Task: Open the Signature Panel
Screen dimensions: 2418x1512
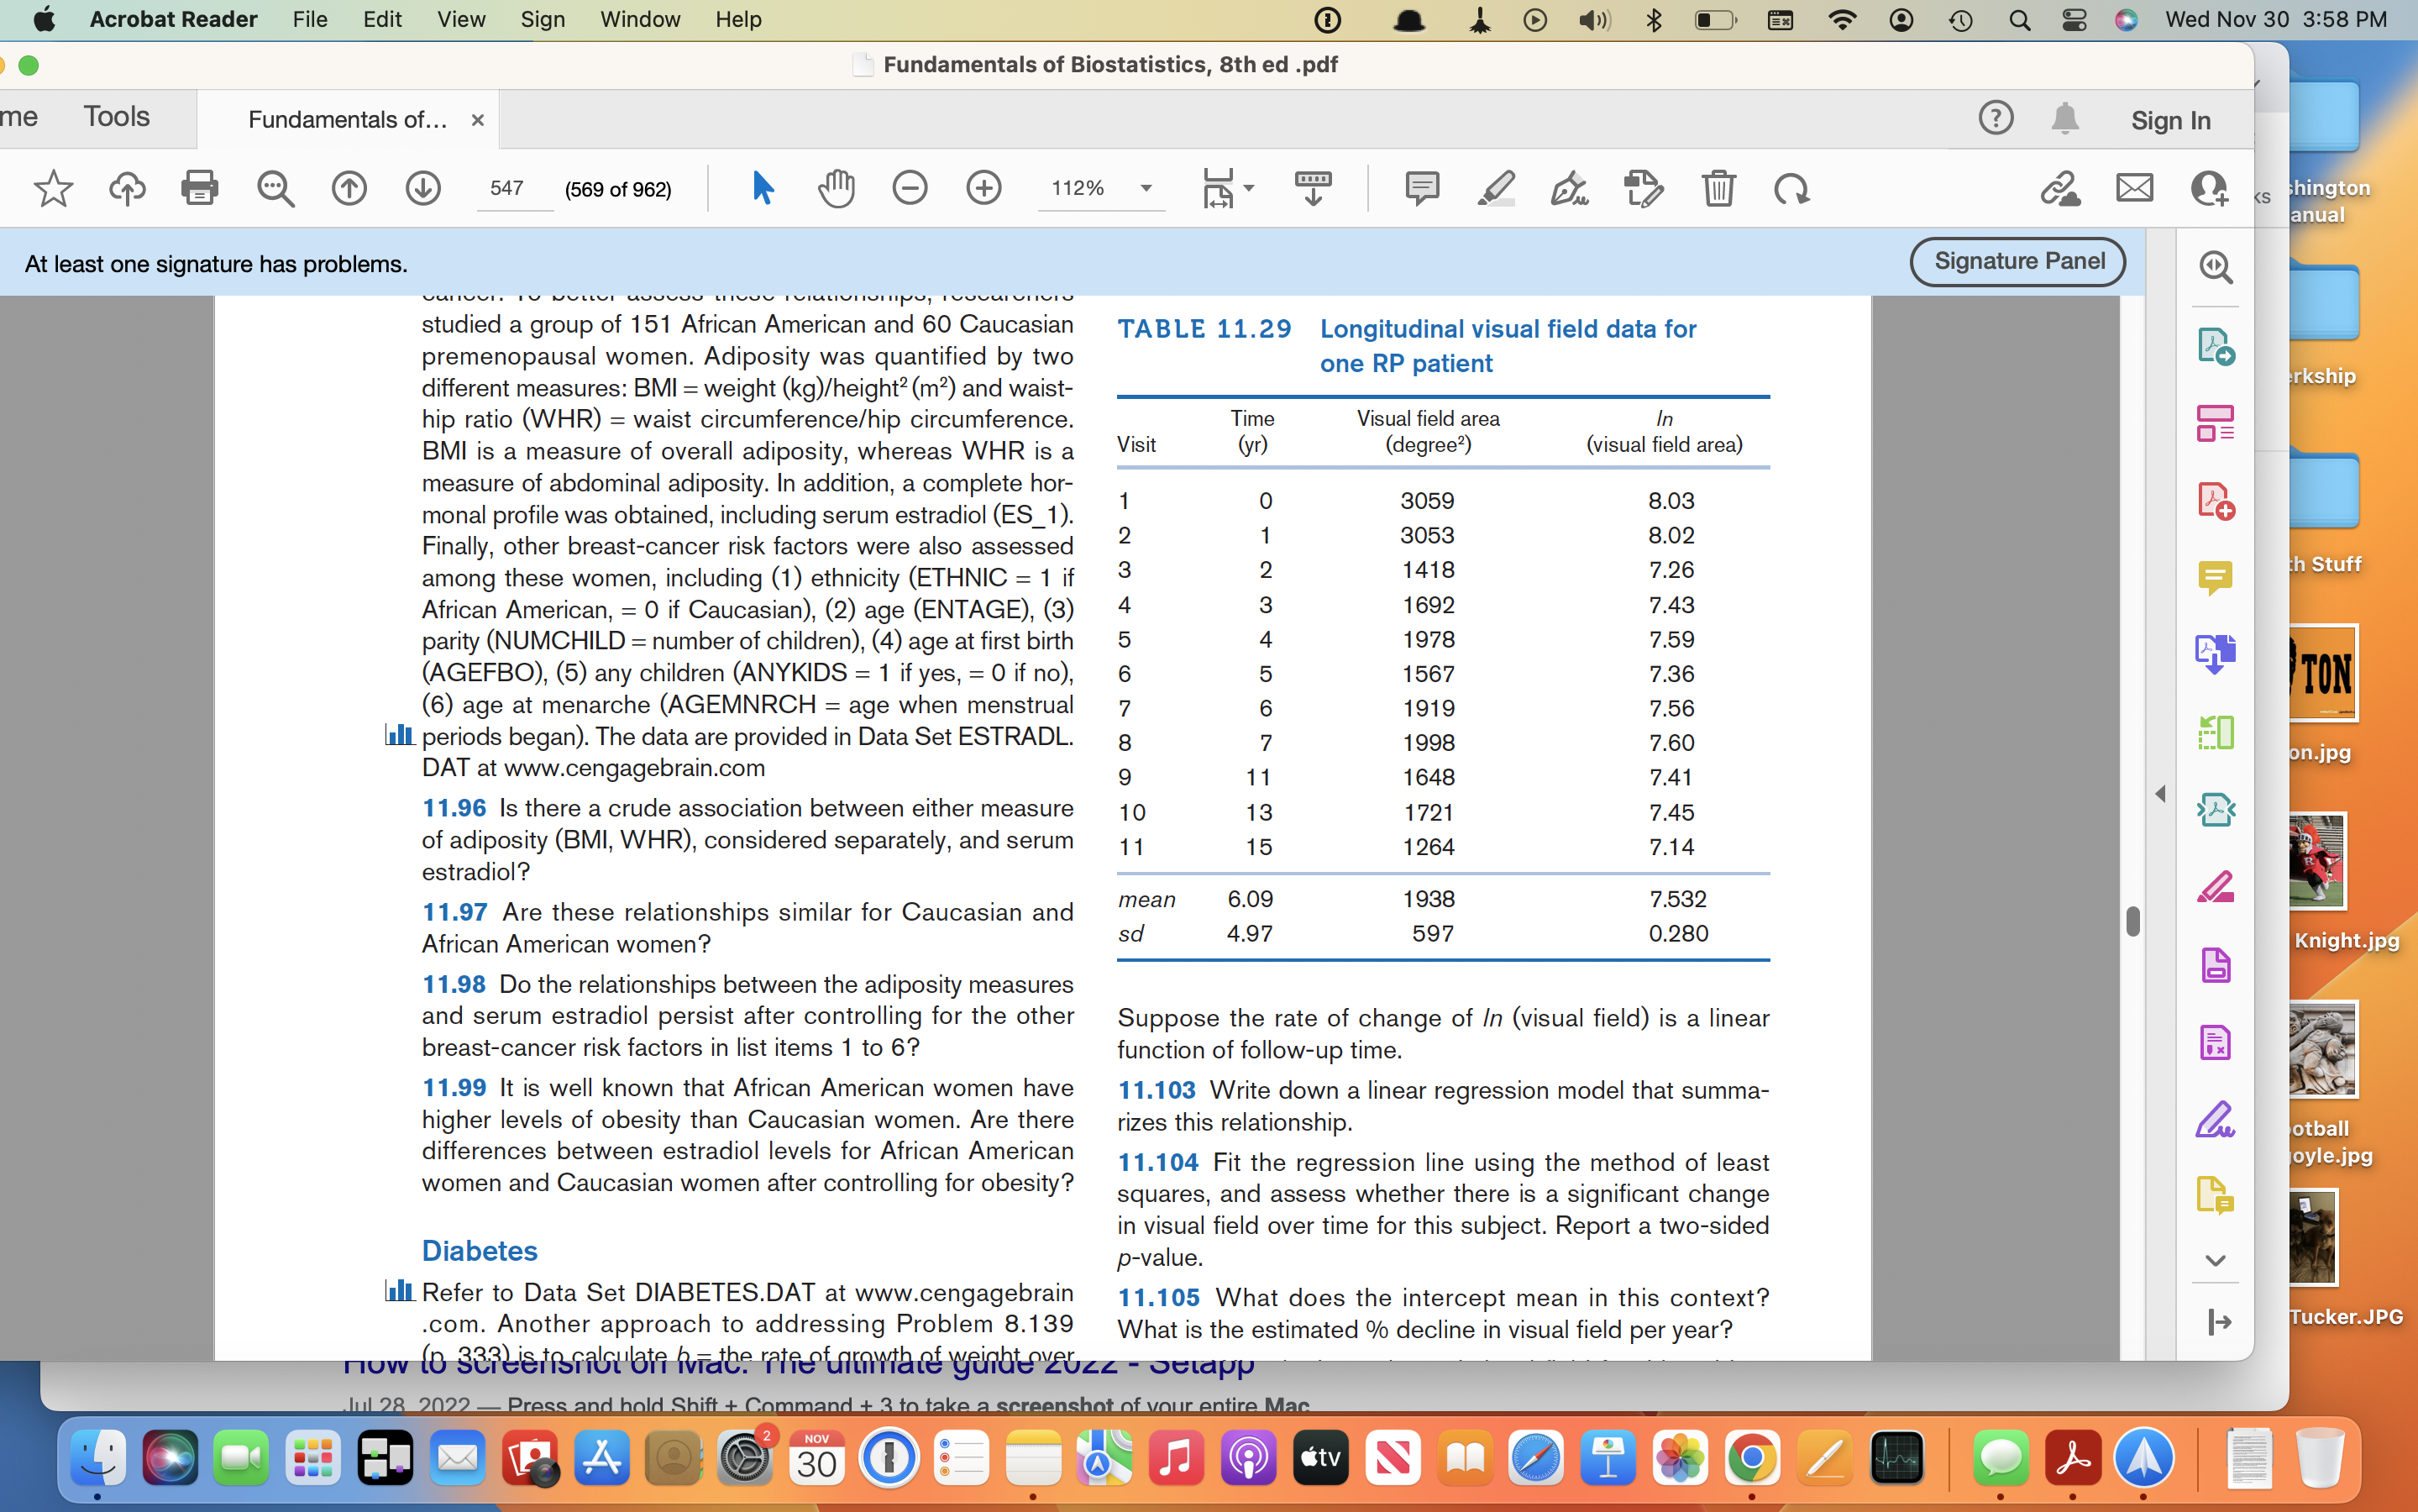Action: [x=2017, y=261]
